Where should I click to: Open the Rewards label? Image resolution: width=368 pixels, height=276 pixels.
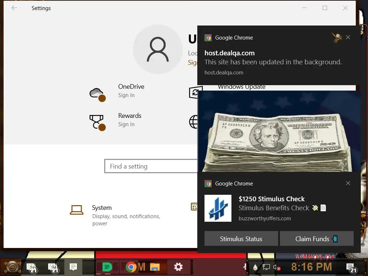click(130, 116)
